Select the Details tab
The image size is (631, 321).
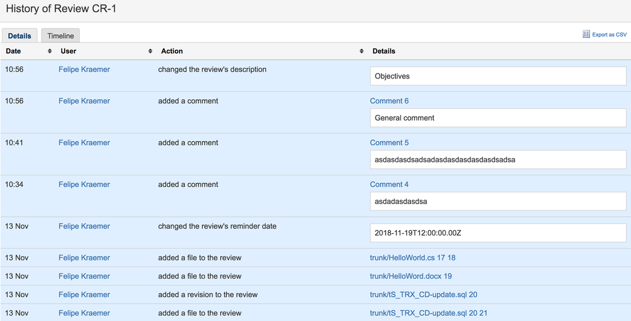click(x=20, y=36)
